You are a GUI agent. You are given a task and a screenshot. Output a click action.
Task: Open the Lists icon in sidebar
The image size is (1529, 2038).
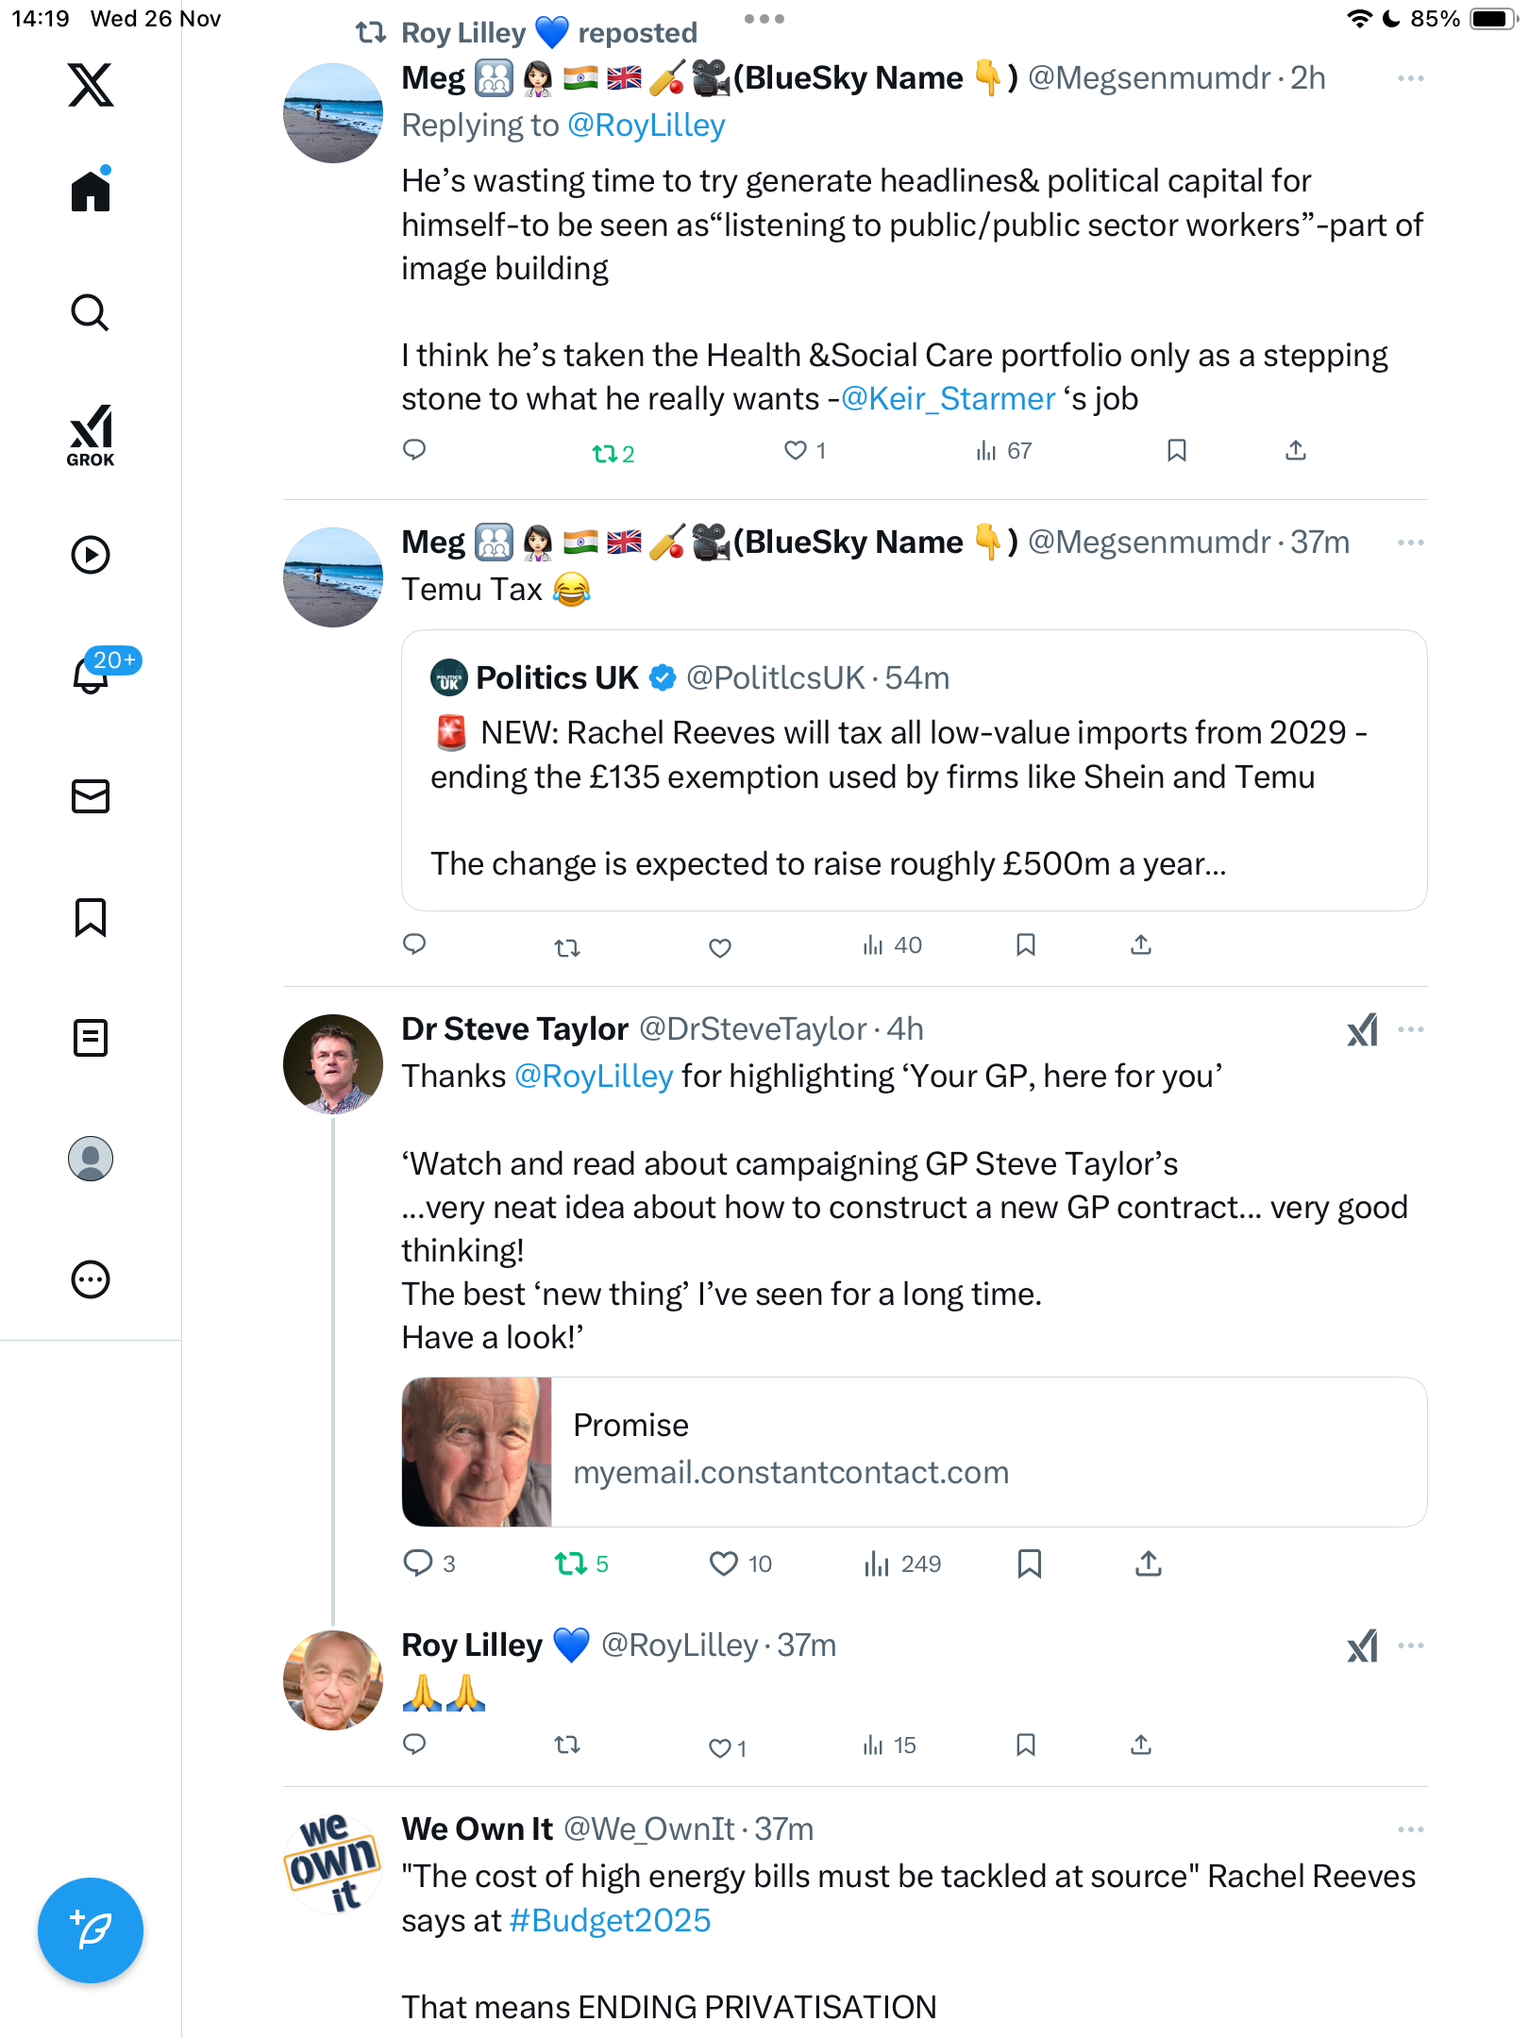click(x=91, y=1038)
